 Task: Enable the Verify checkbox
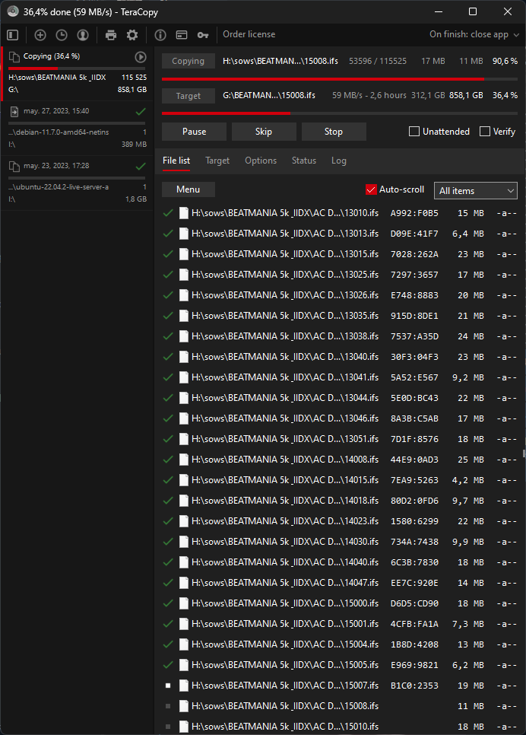485,132
